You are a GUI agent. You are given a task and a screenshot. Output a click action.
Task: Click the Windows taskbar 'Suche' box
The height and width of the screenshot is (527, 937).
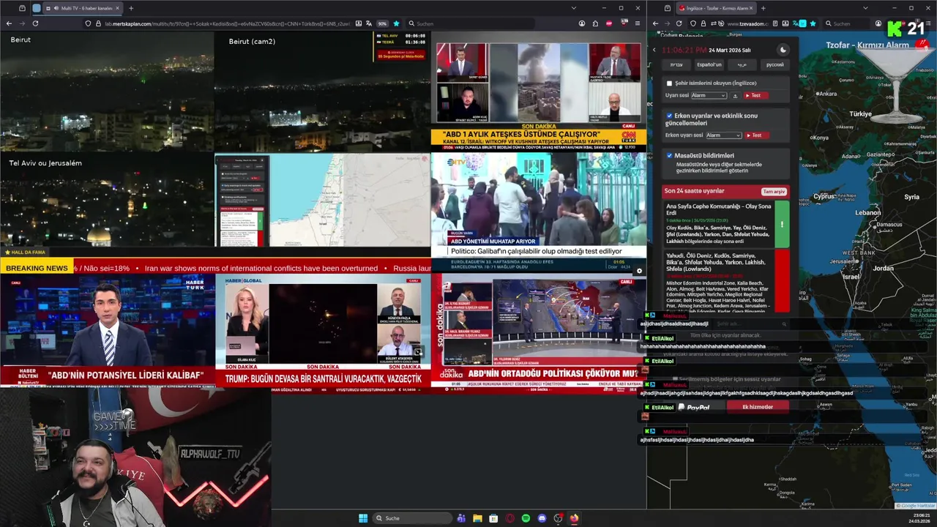411,518
